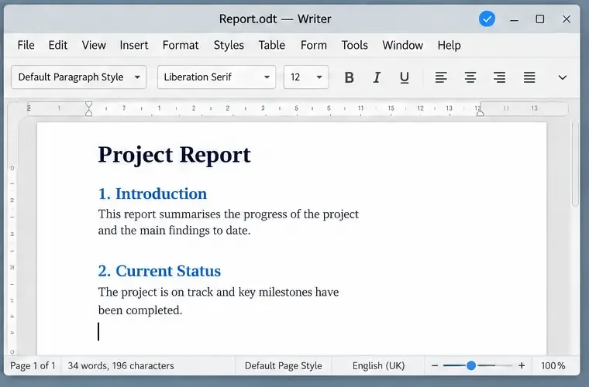The height and width of the screenshot is (387, 589).
Task: Click the zoom out minus button
Action: pyautogui.click(x=435, y=365)
